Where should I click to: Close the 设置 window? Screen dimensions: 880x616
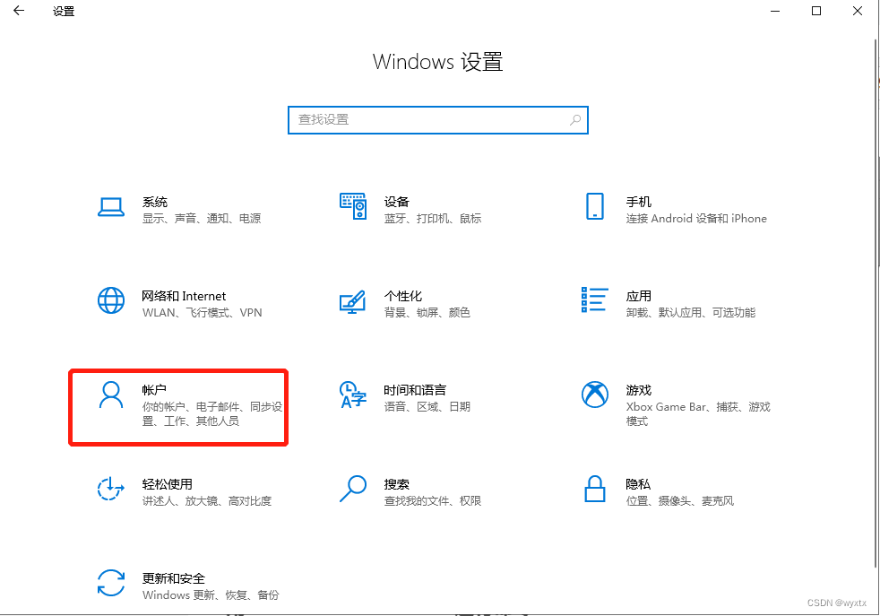coord(857,11)
